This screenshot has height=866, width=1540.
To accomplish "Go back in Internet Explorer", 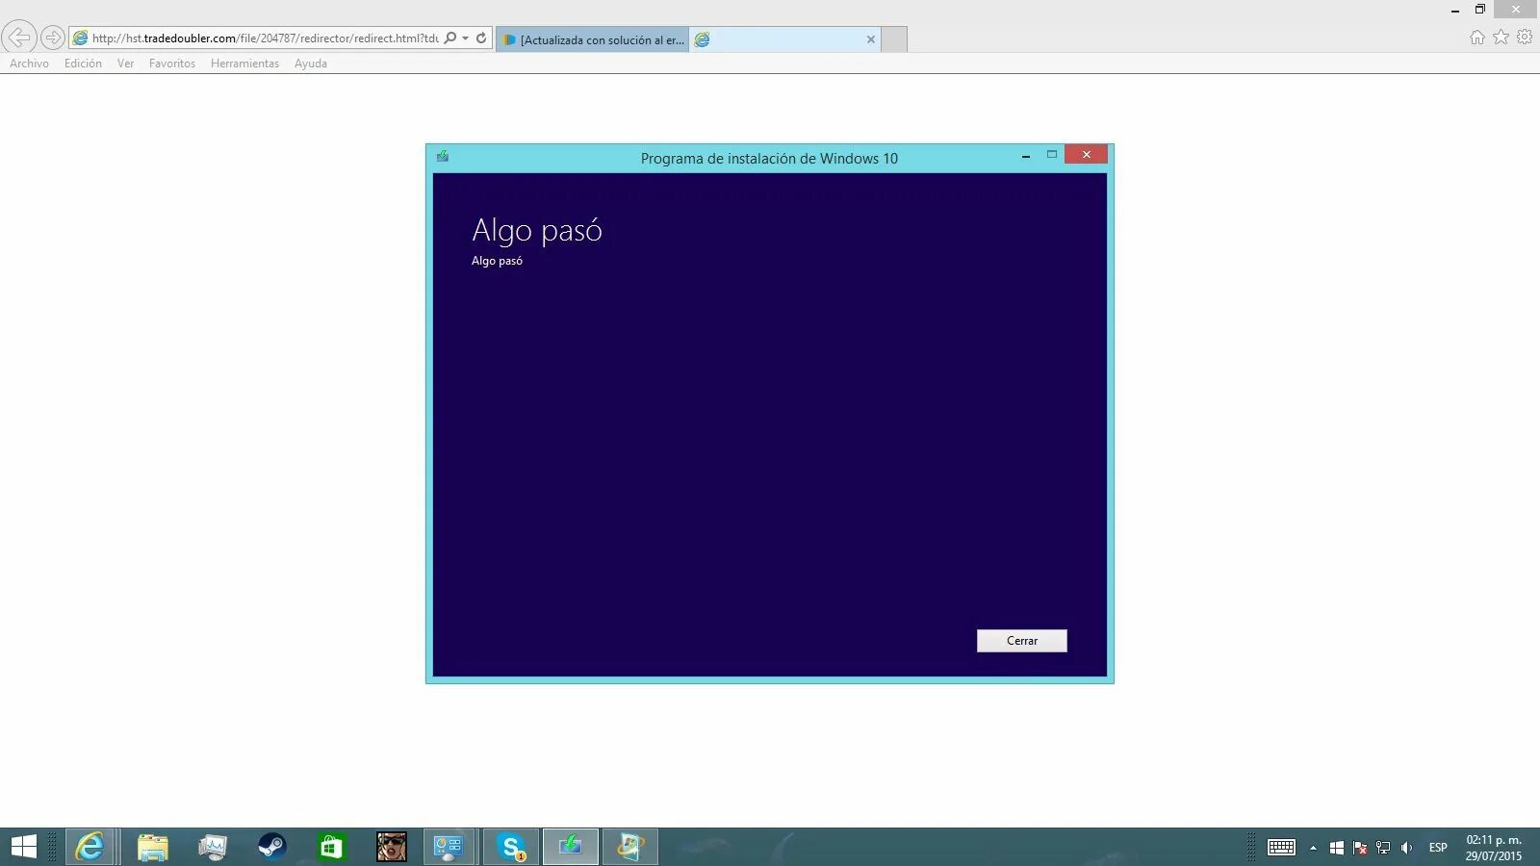I will point(19,38).
